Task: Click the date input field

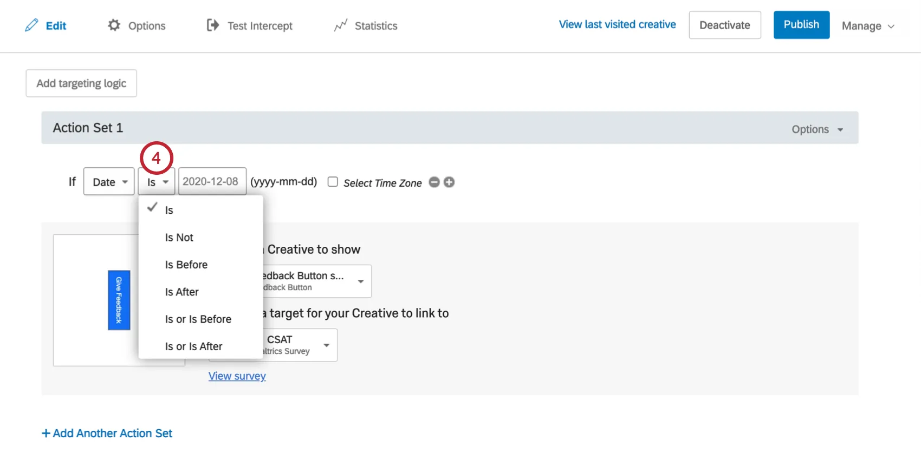Action: point(212,182)
